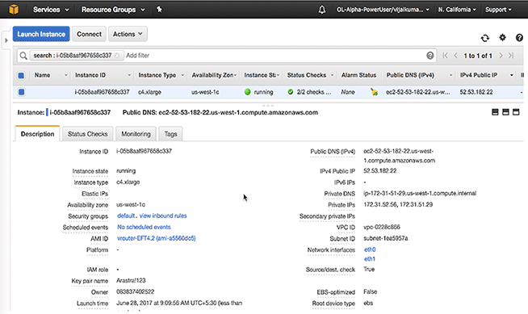Open the Actions dropdown

[128, 34]
